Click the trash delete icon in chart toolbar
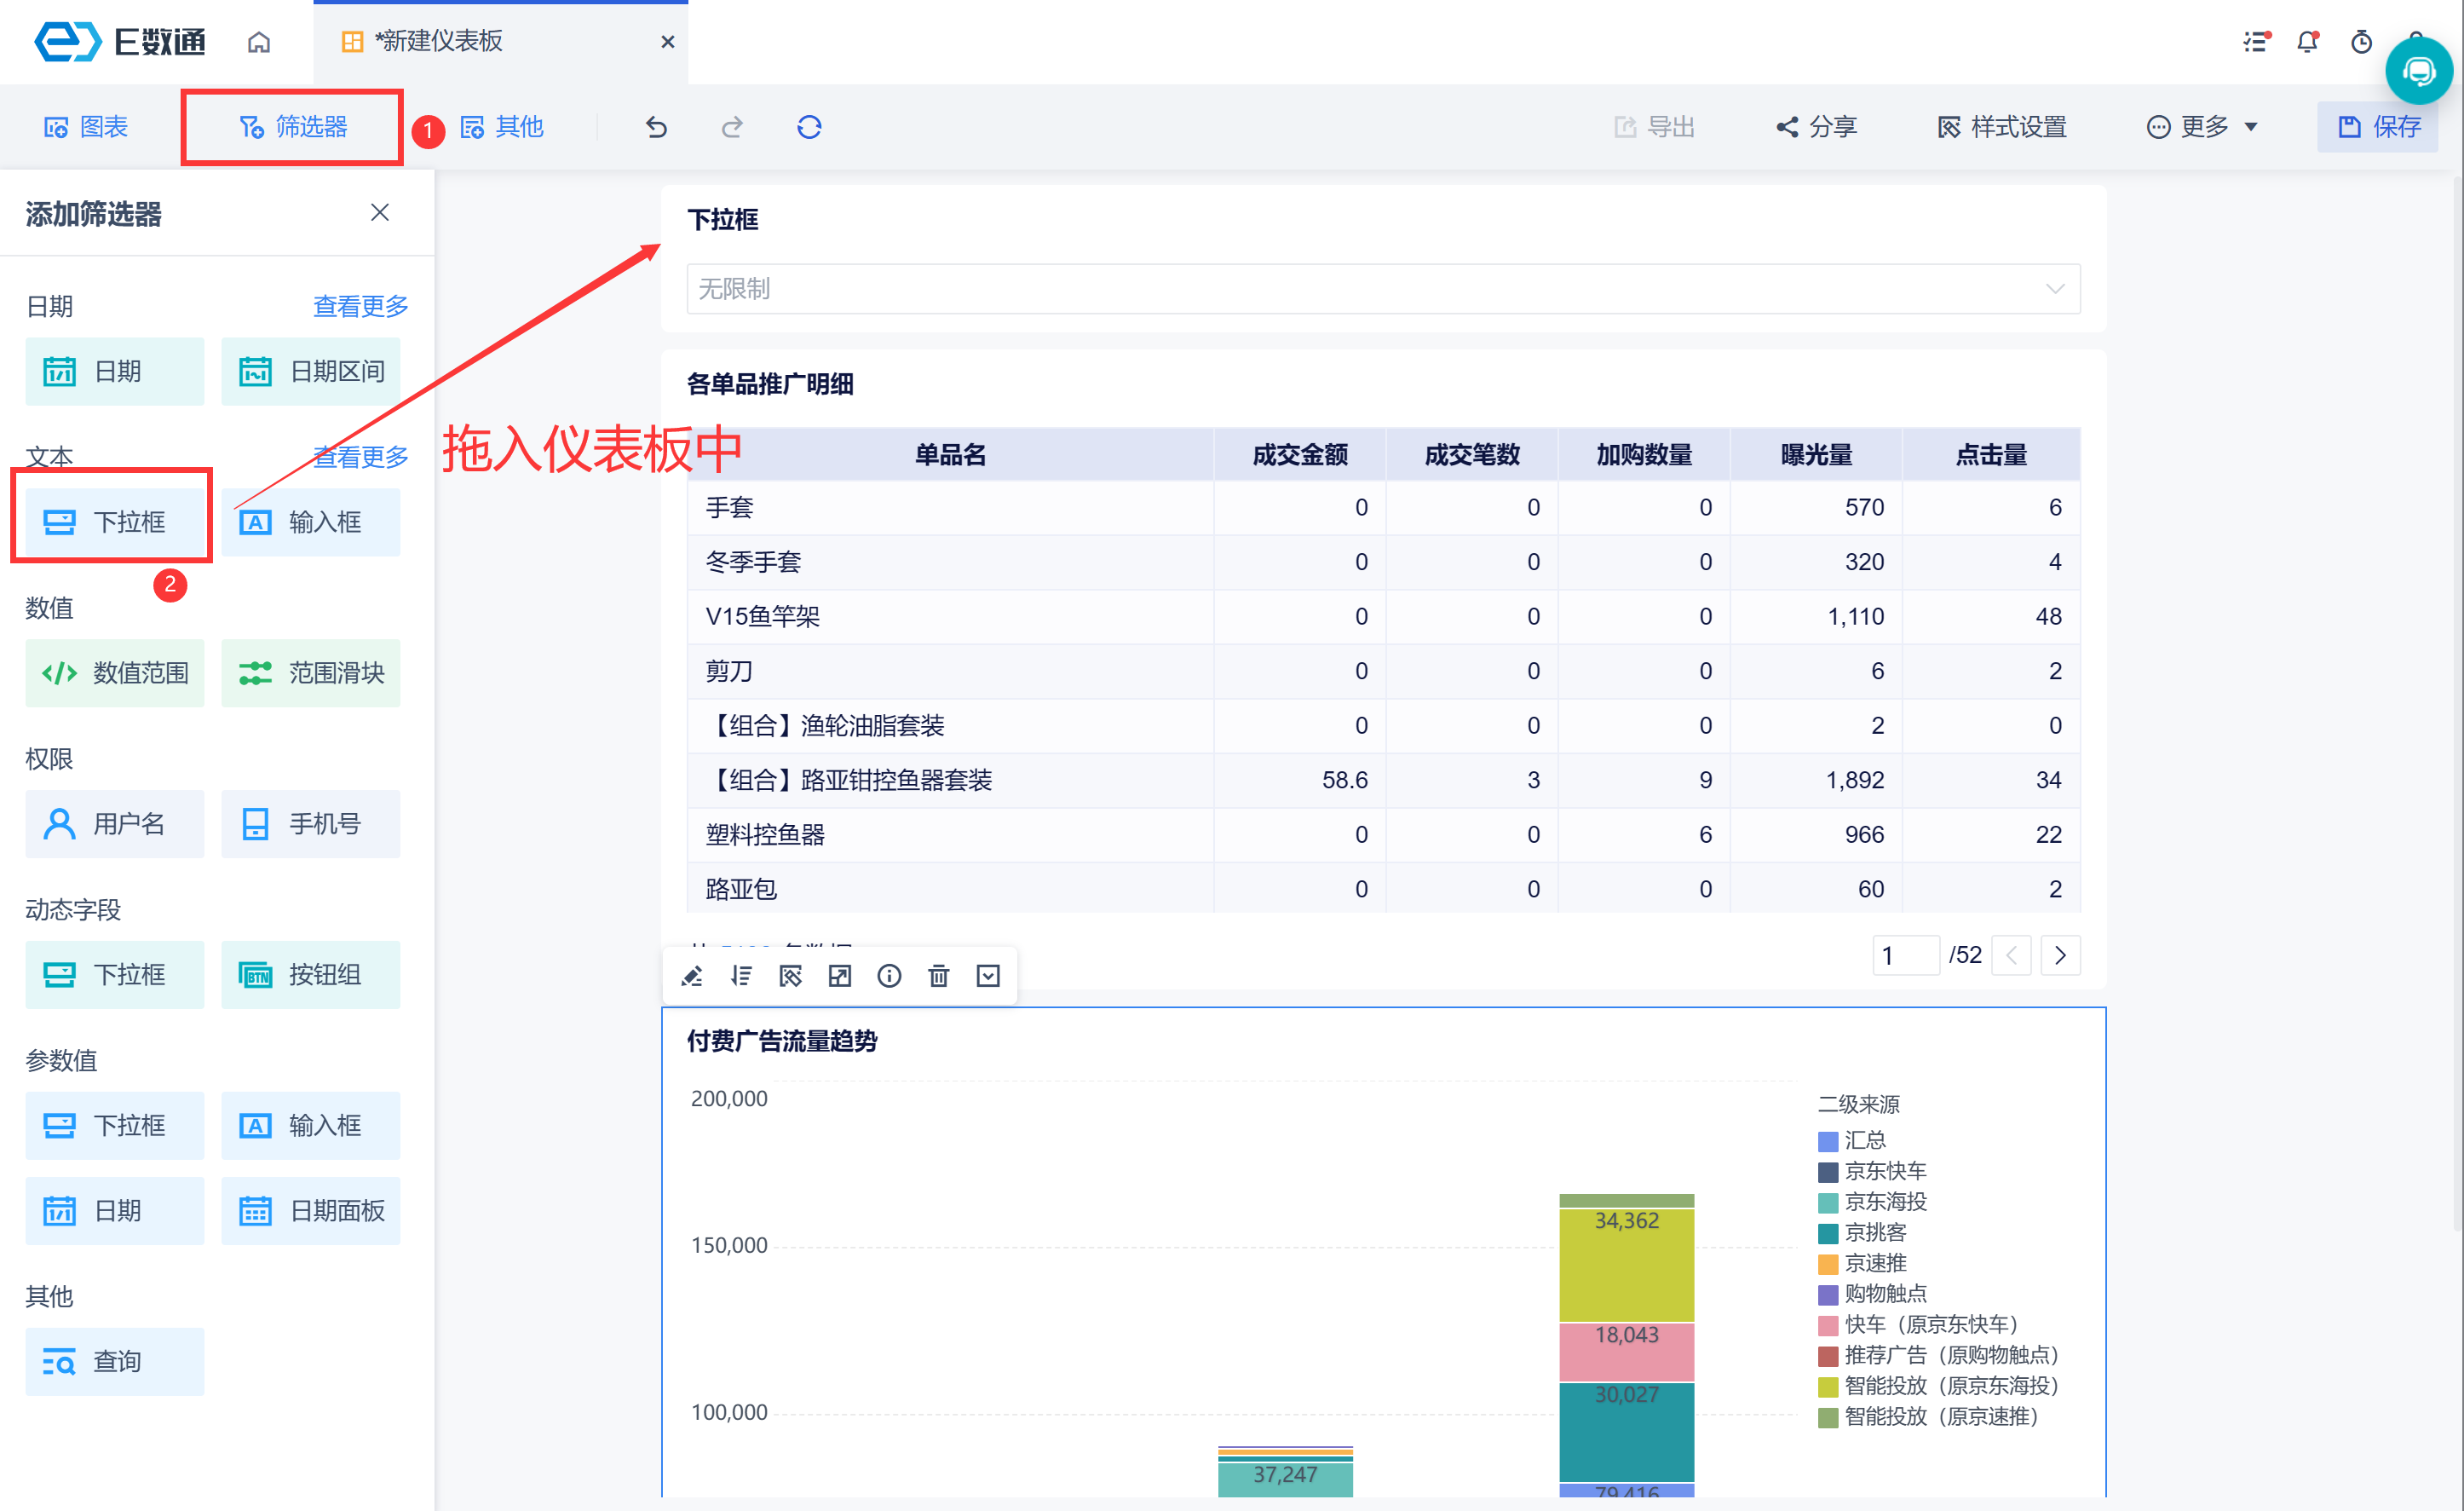Viewport: 2464px width, 1511px height. click(938, 976)
